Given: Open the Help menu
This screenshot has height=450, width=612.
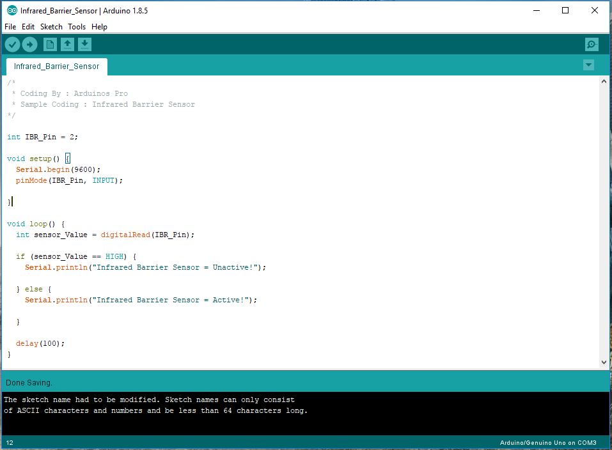Looking at the screenshot, I should tap(100, 27).
